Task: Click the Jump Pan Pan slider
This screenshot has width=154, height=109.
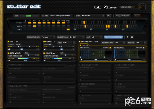Action: (66, 55)
